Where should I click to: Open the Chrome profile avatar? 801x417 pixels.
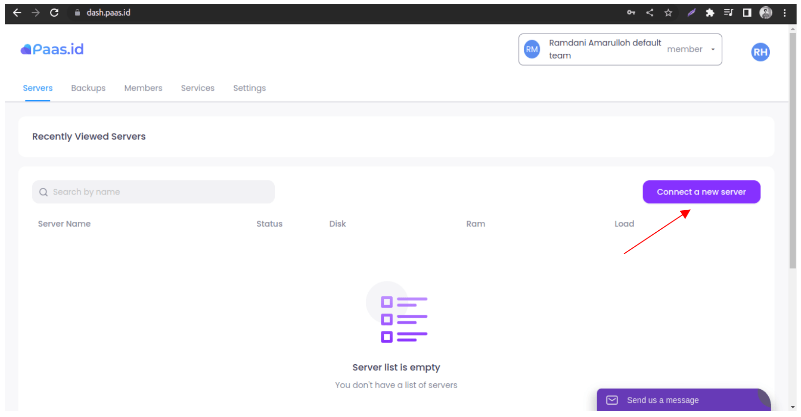pos(765,13)
